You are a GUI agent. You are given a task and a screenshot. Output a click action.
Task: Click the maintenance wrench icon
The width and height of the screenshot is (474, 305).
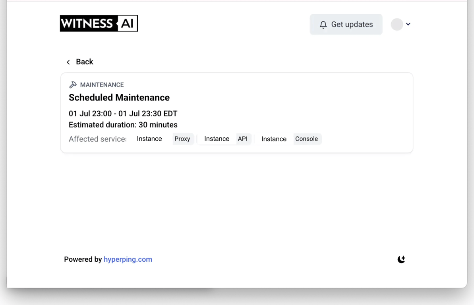click(x=73, y=85)
